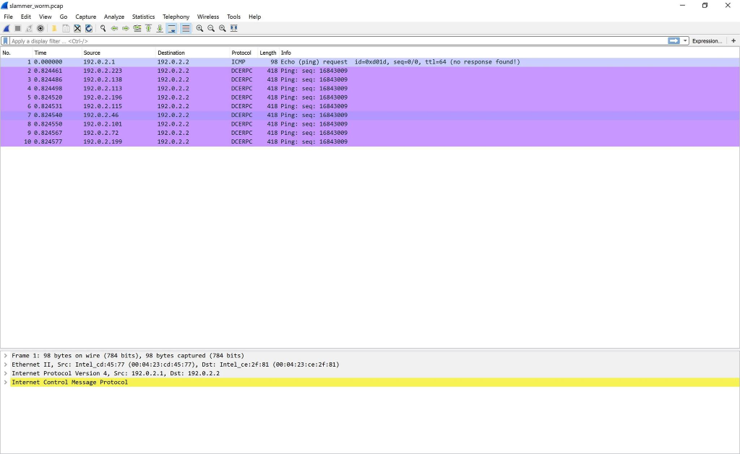
Task: Expand the Internet Control Message Protocol details
Action: (x=6, y=382)
